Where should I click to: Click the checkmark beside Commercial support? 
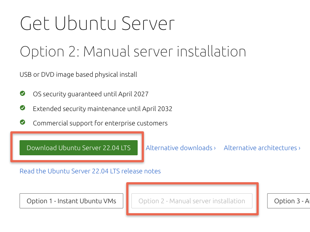click(x=23, y=122)
